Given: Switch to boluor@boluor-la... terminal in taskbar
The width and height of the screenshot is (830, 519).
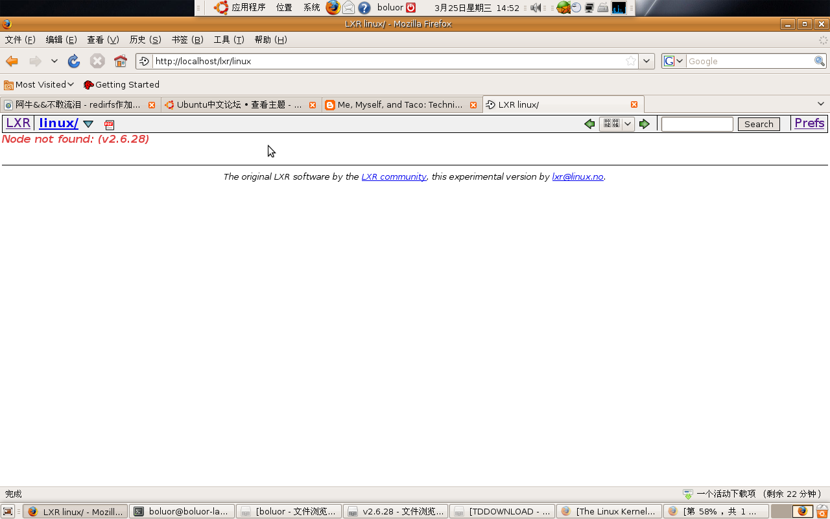Looking at the screenshot, I should tap(182, 511).
